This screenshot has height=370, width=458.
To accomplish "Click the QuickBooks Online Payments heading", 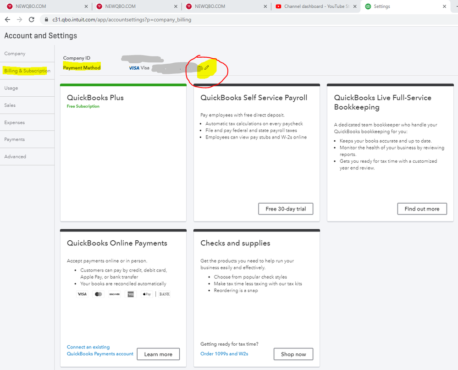I will click(x=117, y=243).
